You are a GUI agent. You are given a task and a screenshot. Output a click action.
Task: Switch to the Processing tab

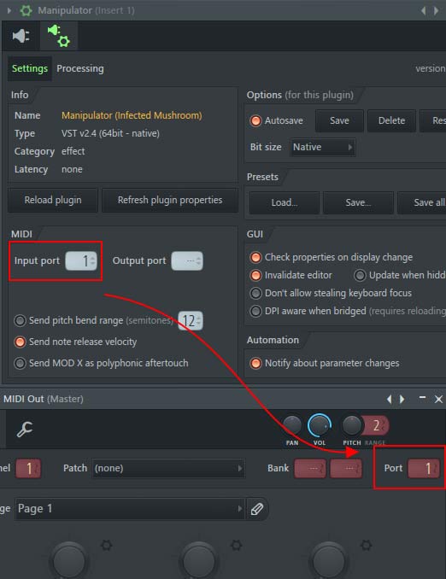click(x=80, y=68)
